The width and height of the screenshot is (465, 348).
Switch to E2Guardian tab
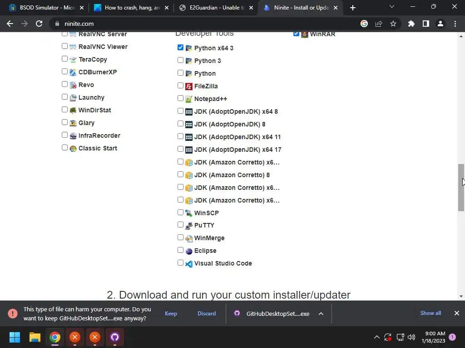click(x=217, y=8)
